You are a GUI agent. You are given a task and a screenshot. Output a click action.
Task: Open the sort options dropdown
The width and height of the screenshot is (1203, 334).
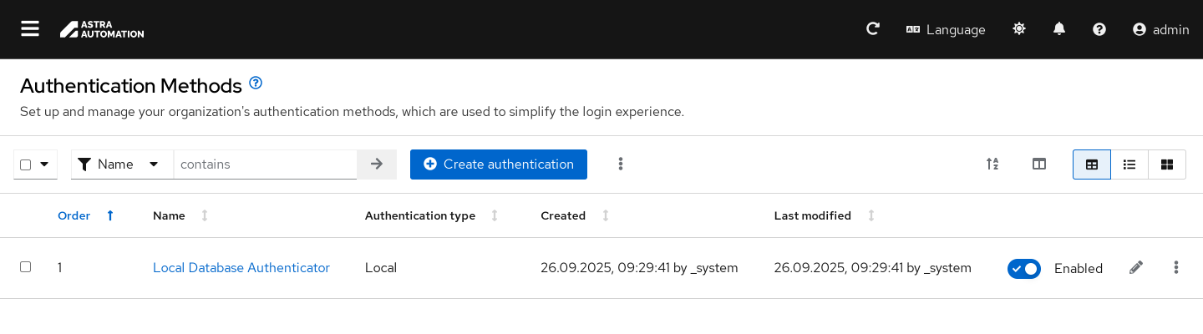click(992, 164)
